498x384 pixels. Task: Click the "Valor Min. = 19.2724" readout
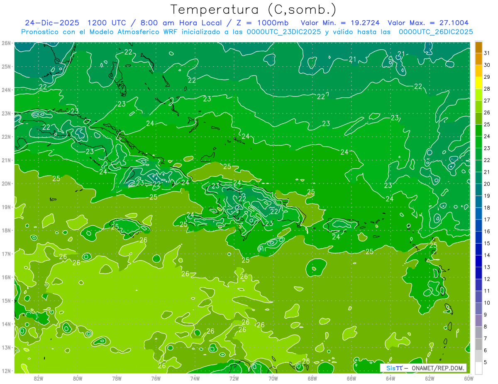[x=340, y=23]
